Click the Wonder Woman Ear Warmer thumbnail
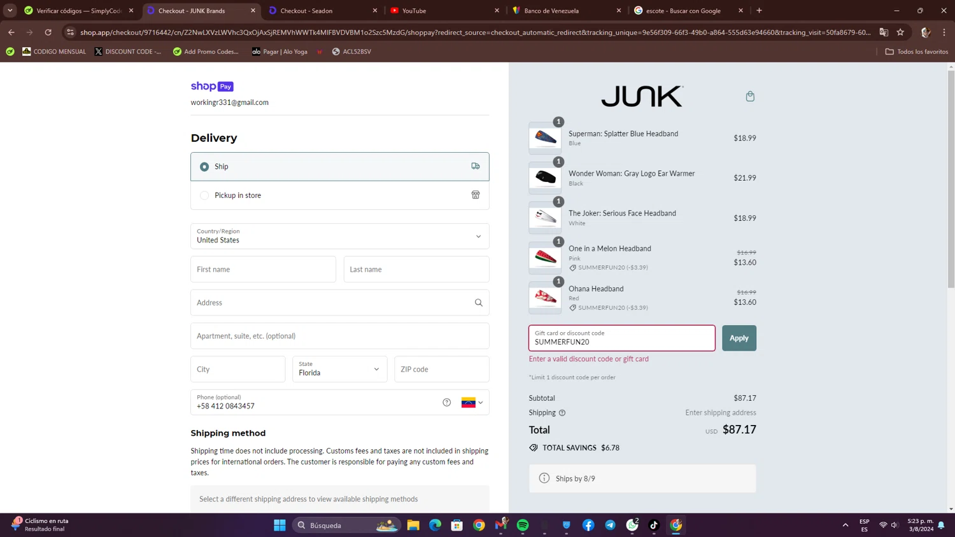This screenshot has height=537, width=955. tap(545, 178)
